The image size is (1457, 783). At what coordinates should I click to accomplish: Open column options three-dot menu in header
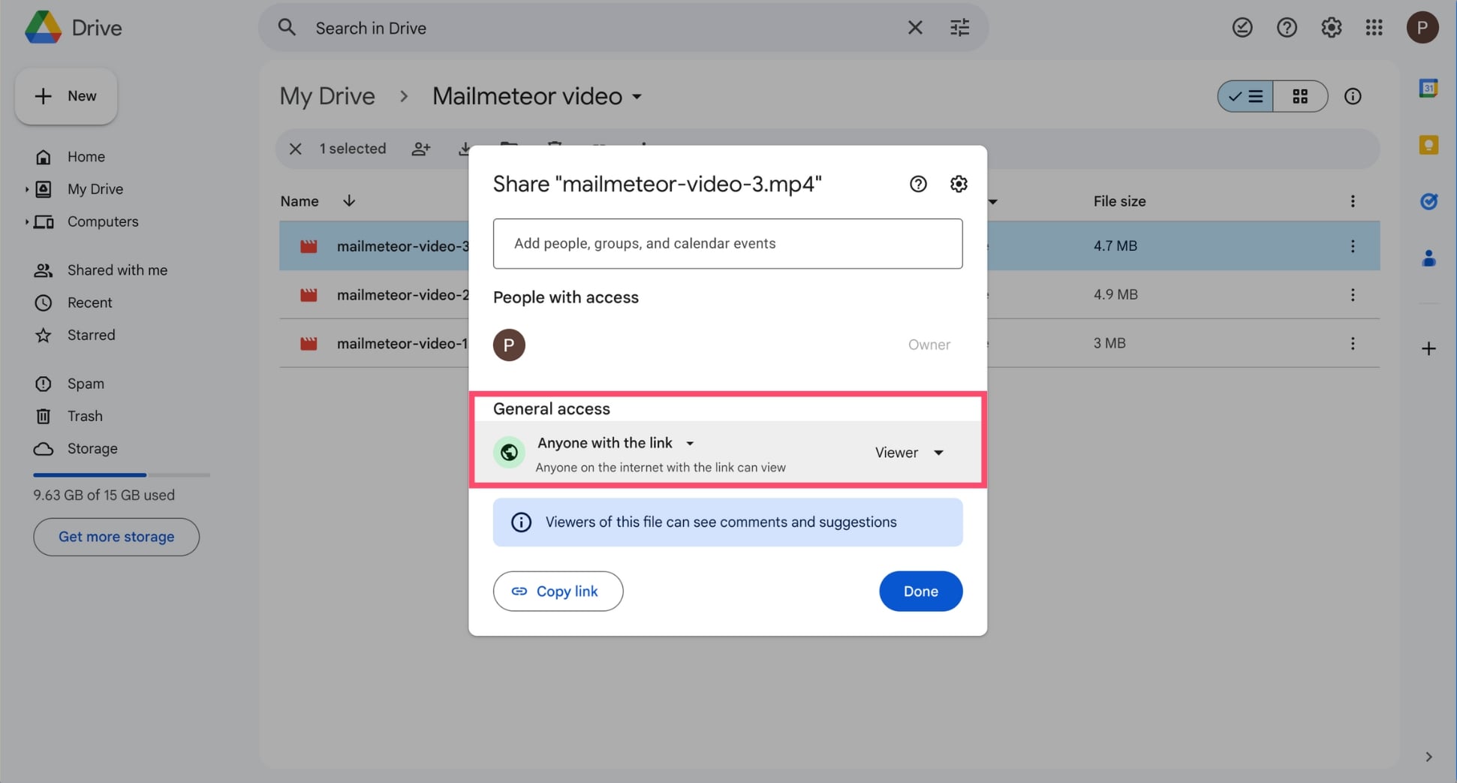(x=1353, y=201)
